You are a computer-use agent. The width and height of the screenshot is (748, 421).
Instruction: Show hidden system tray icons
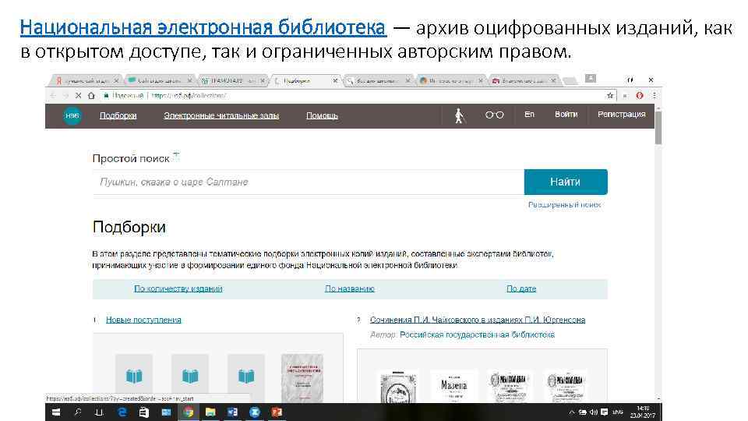click(x=571, y=412)
